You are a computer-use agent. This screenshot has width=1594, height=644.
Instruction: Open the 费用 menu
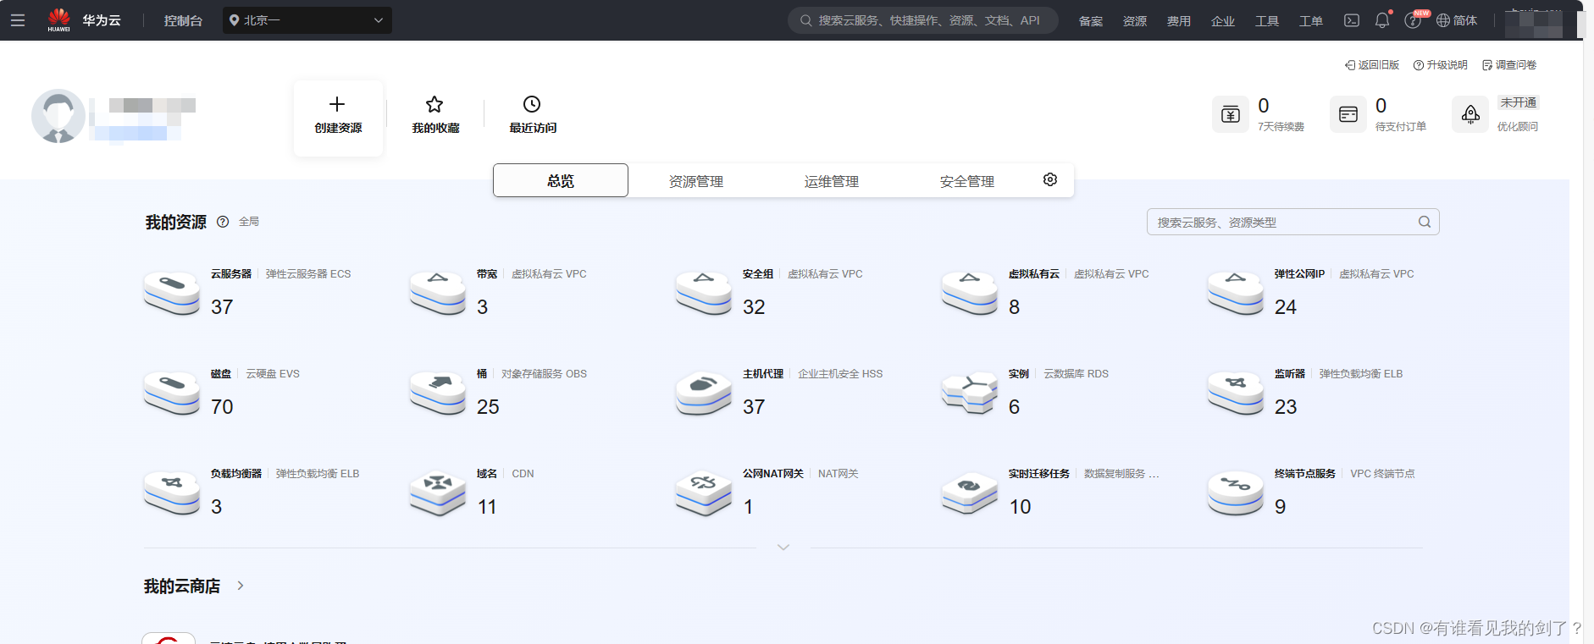(x=1179, y=21)
